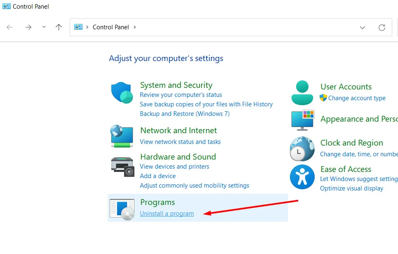Open Ease of Access heading
Viewport: 398px width, 254px height.
tap(346, 169)
